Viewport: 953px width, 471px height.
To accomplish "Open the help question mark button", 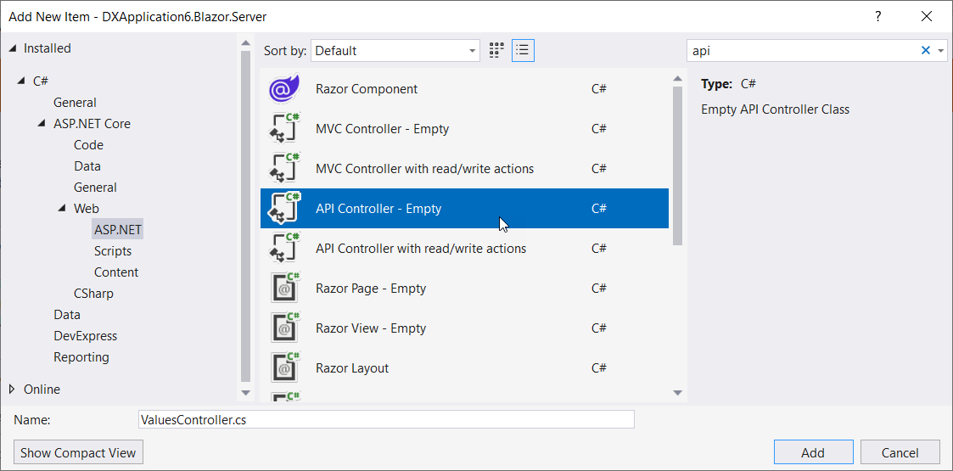I will tap(878, 16).
